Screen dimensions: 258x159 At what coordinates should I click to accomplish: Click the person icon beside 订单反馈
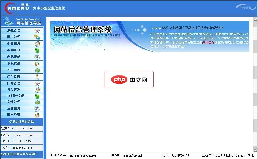point(37,77)
